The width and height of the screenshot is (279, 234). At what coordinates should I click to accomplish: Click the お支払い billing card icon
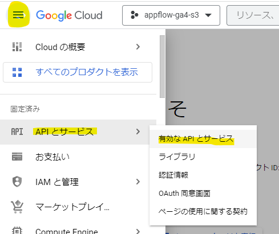[x=17, y=157]
